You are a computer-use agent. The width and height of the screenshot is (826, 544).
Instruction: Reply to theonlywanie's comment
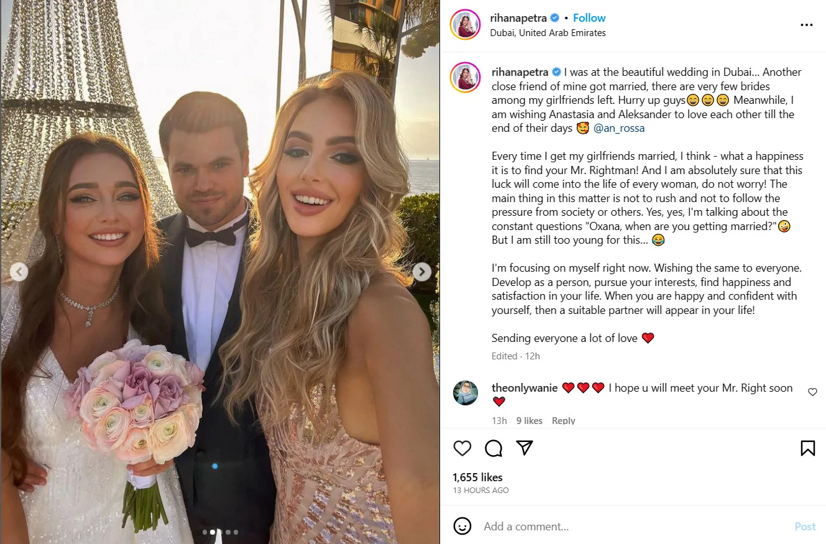tap(564, 421)
